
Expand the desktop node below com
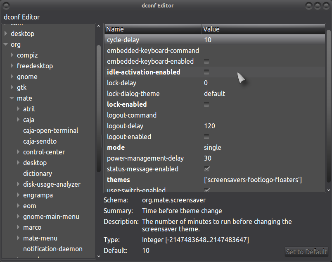pyautogui.click(x=6, y=34)
